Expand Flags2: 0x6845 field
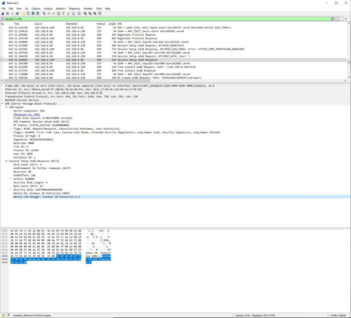This screenshot has width=351, height=318. pyautogui.click(x=11, y=132)
